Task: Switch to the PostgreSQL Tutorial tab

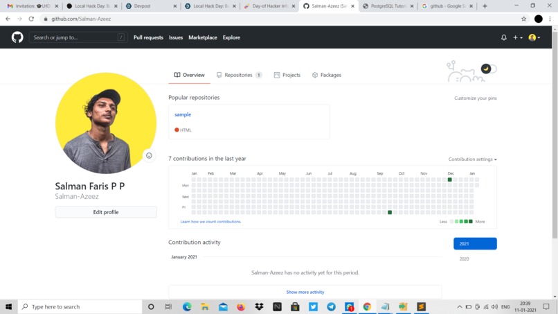Action: click(388, 6)
